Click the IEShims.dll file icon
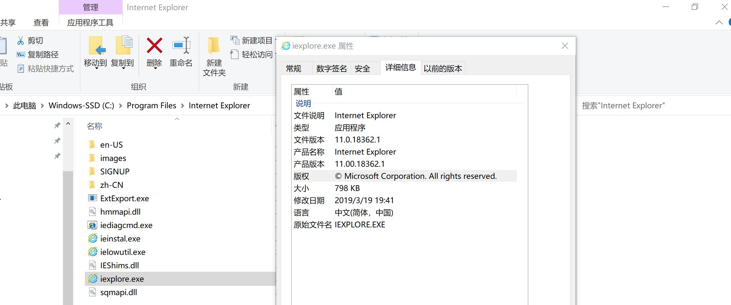Image resolution: width=731 pixels, height=305 pixels. click(92, 265)
